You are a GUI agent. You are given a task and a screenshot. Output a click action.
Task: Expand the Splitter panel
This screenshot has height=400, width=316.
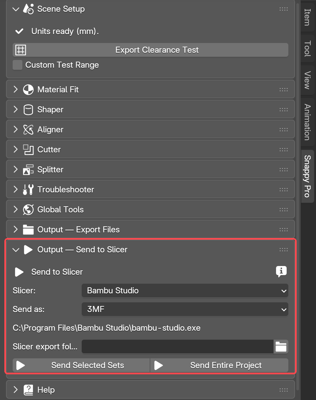point(15,170)
